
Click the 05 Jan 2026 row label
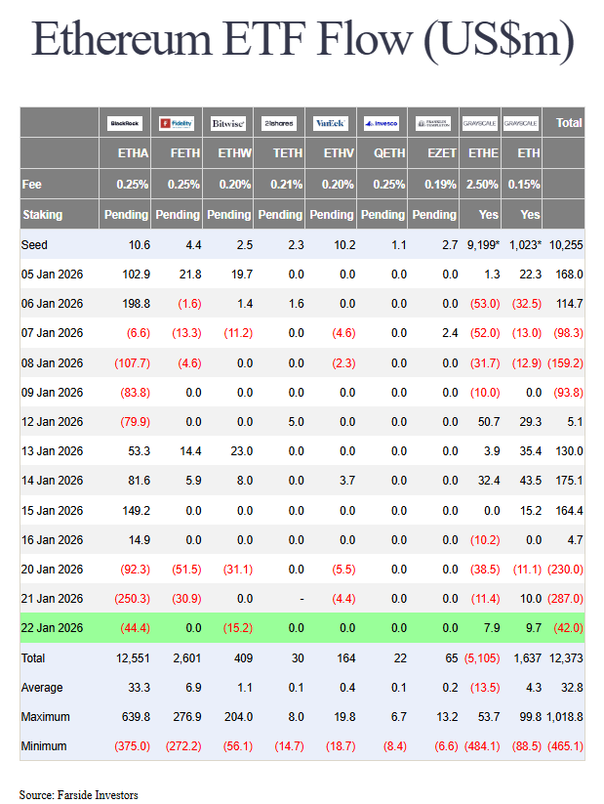54,274
